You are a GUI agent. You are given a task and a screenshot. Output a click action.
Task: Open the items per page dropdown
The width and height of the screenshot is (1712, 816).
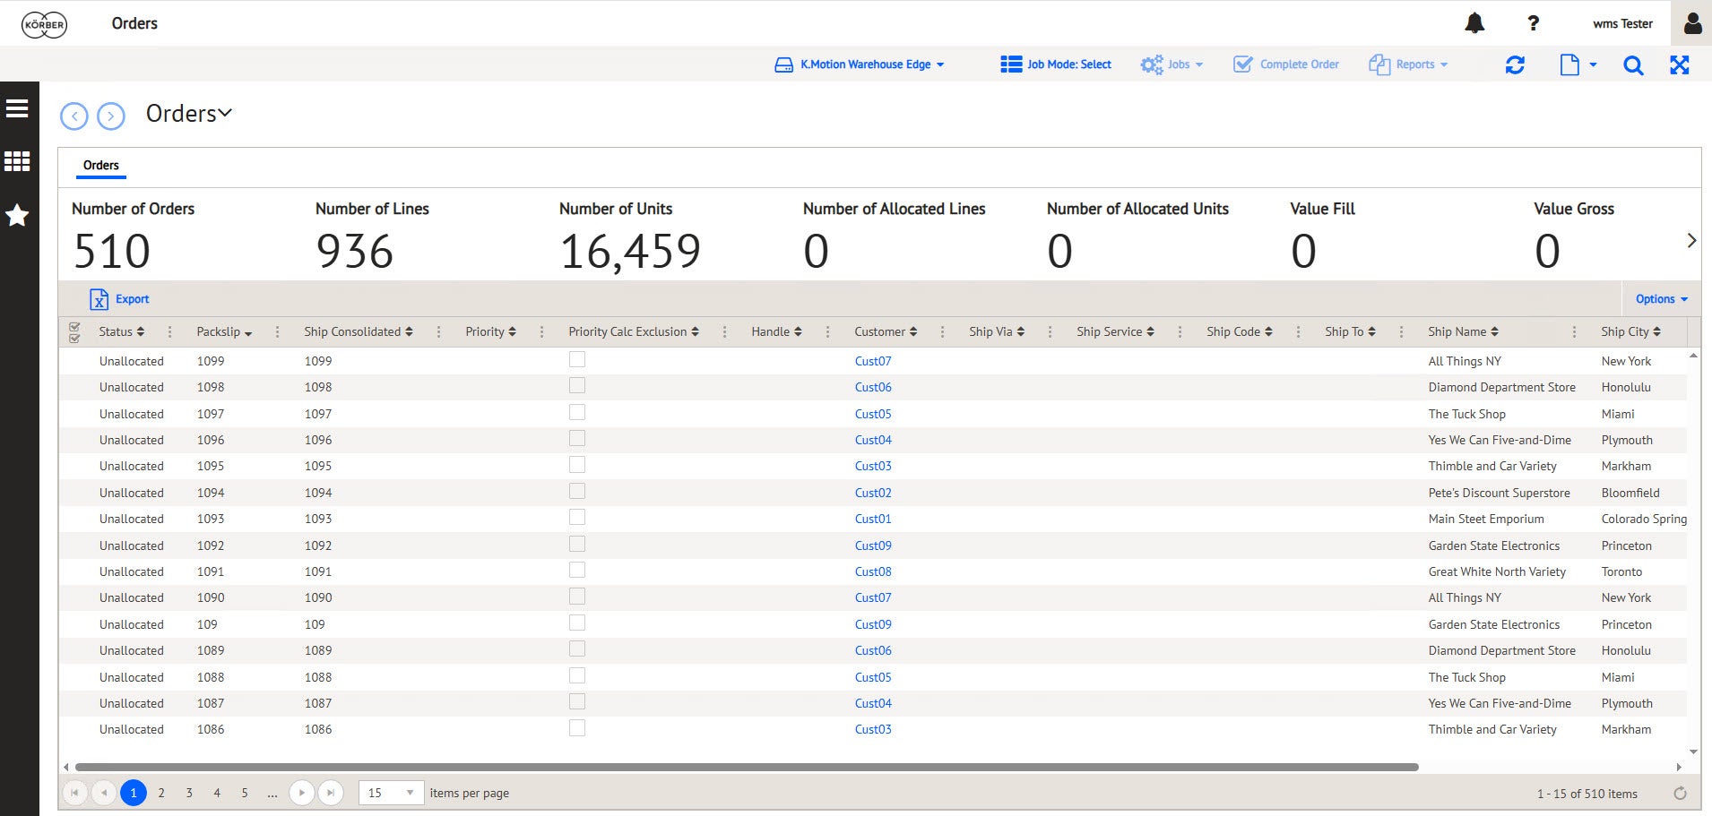pos(391,793)
